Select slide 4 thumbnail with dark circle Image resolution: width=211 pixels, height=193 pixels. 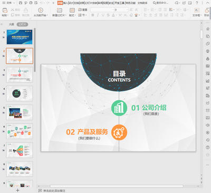coord(20,93)
